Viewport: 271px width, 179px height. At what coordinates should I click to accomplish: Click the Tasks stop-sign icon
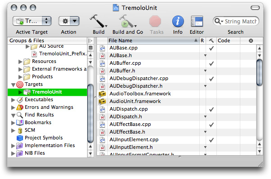[155, 21]
